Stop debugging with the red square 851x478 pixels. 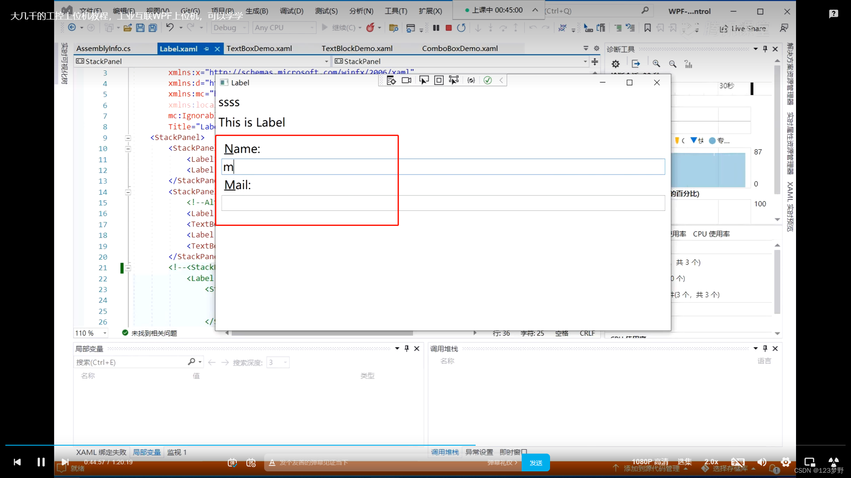(449, 27)
